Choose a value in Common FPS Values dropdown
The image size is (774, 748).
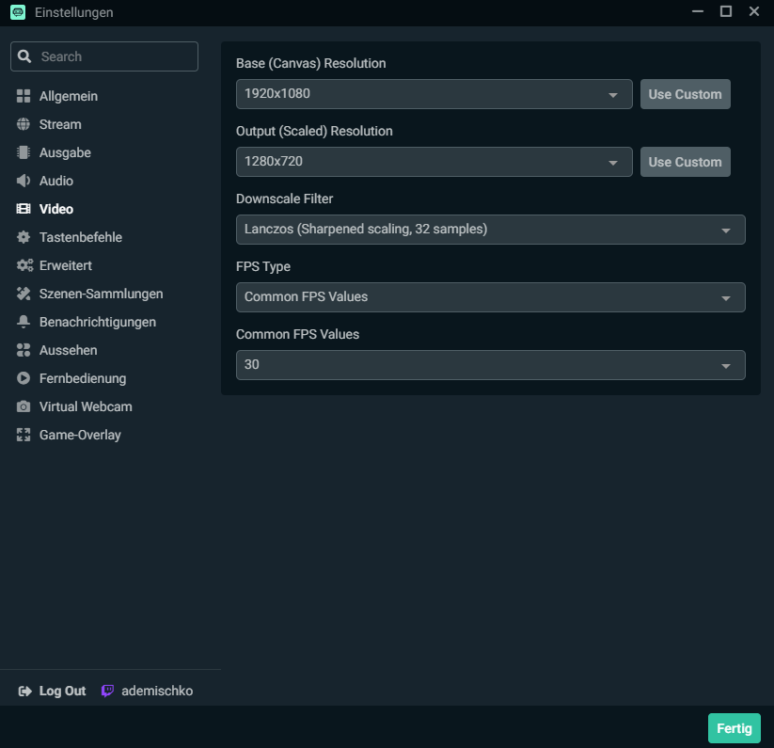pos(490,365)
